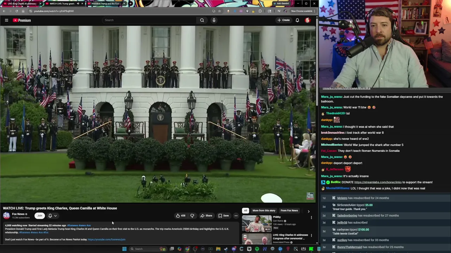Click chat username brok3nmach1ne
Viewport: 451px width, 253px height.
tap(333, 133)
